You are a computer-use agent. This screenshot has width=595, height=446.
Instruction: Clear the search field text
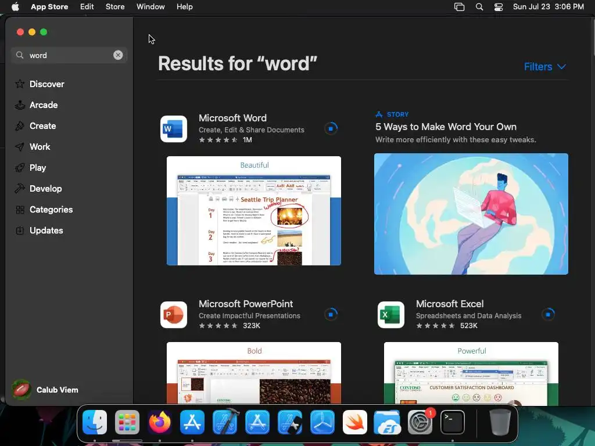tap(118, 55)
